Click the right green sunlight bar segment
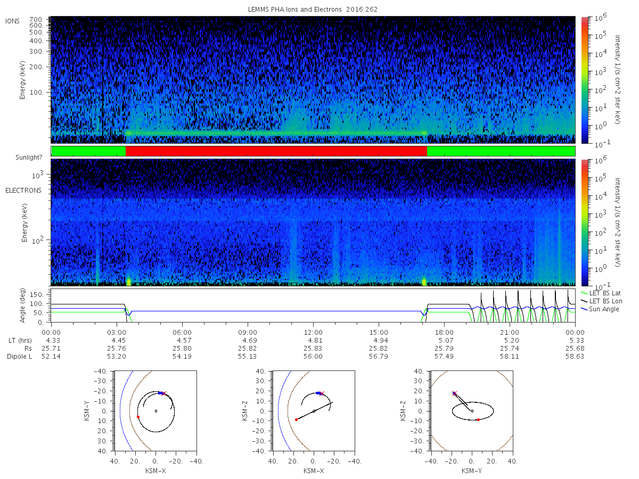Image resolution: width=639 pixels, height=479 pixels. (501, 151)
